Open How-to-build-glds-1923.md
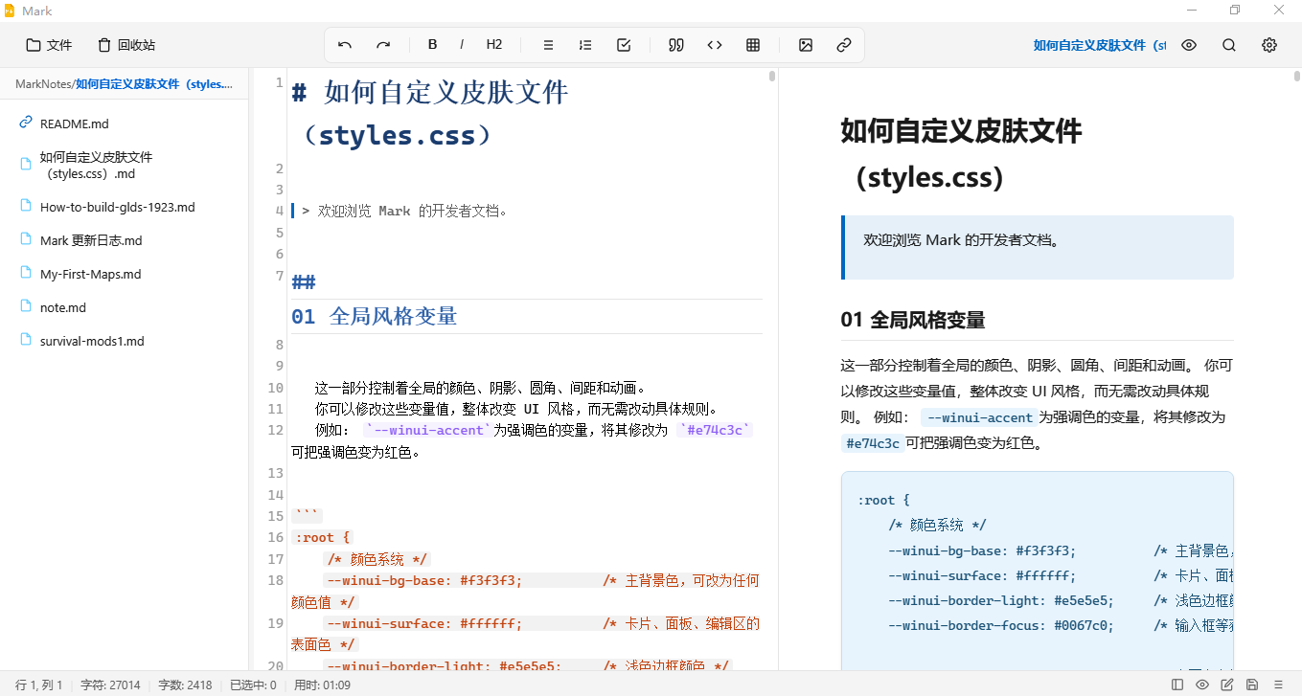 (117, 207)
